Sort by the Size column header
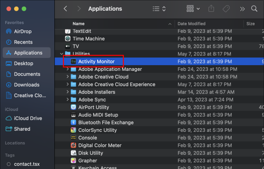 [x=251, y=24]
